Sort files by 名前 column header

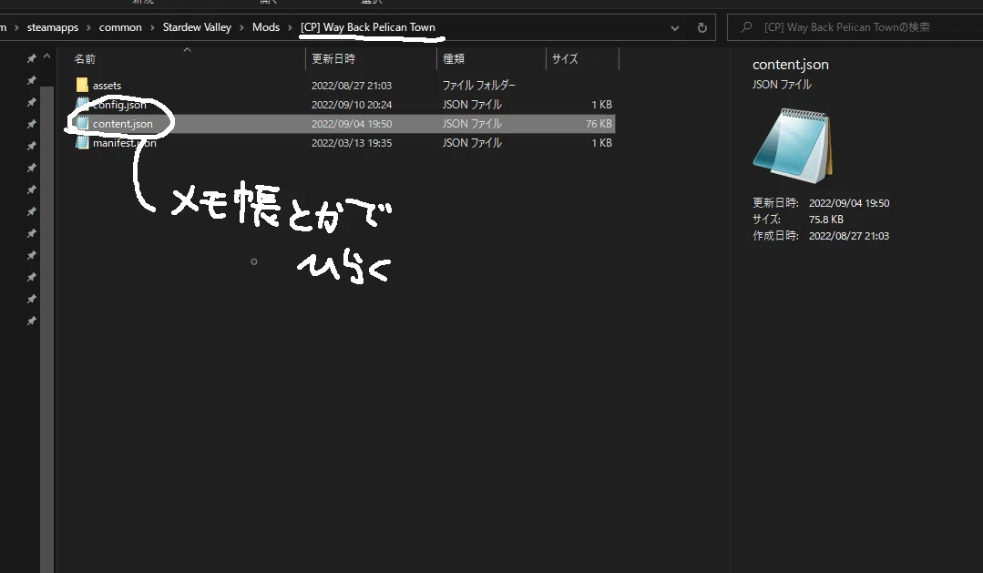(86, 59)
